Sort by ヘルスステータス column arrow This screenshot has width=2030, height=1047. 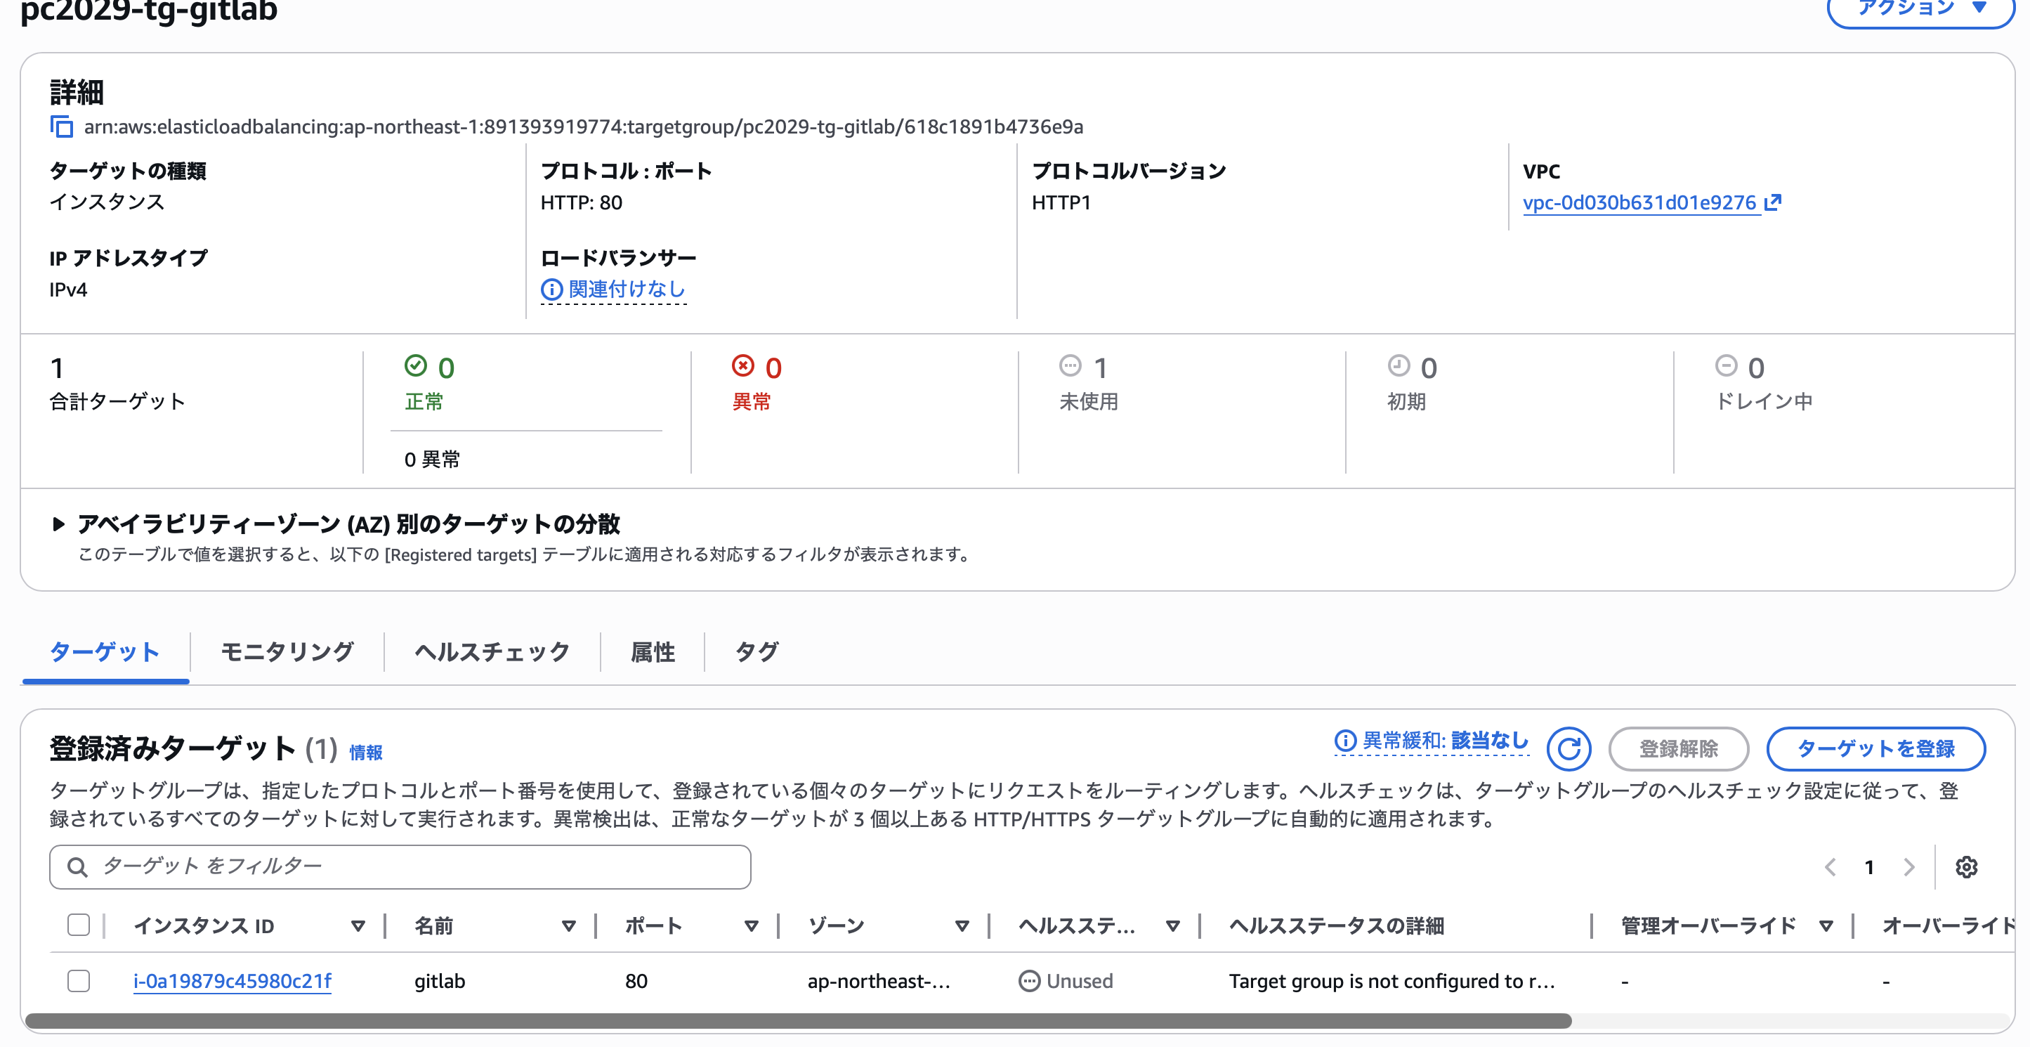tap(1172, 926)
